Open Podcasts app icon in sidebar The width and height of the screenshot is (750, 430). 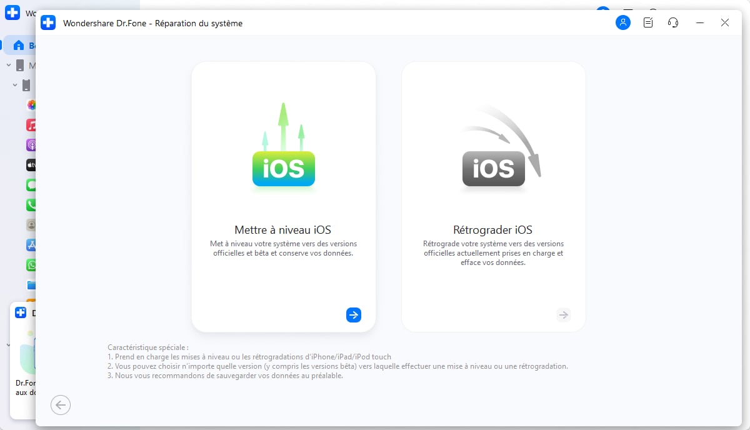pos(31,145)
